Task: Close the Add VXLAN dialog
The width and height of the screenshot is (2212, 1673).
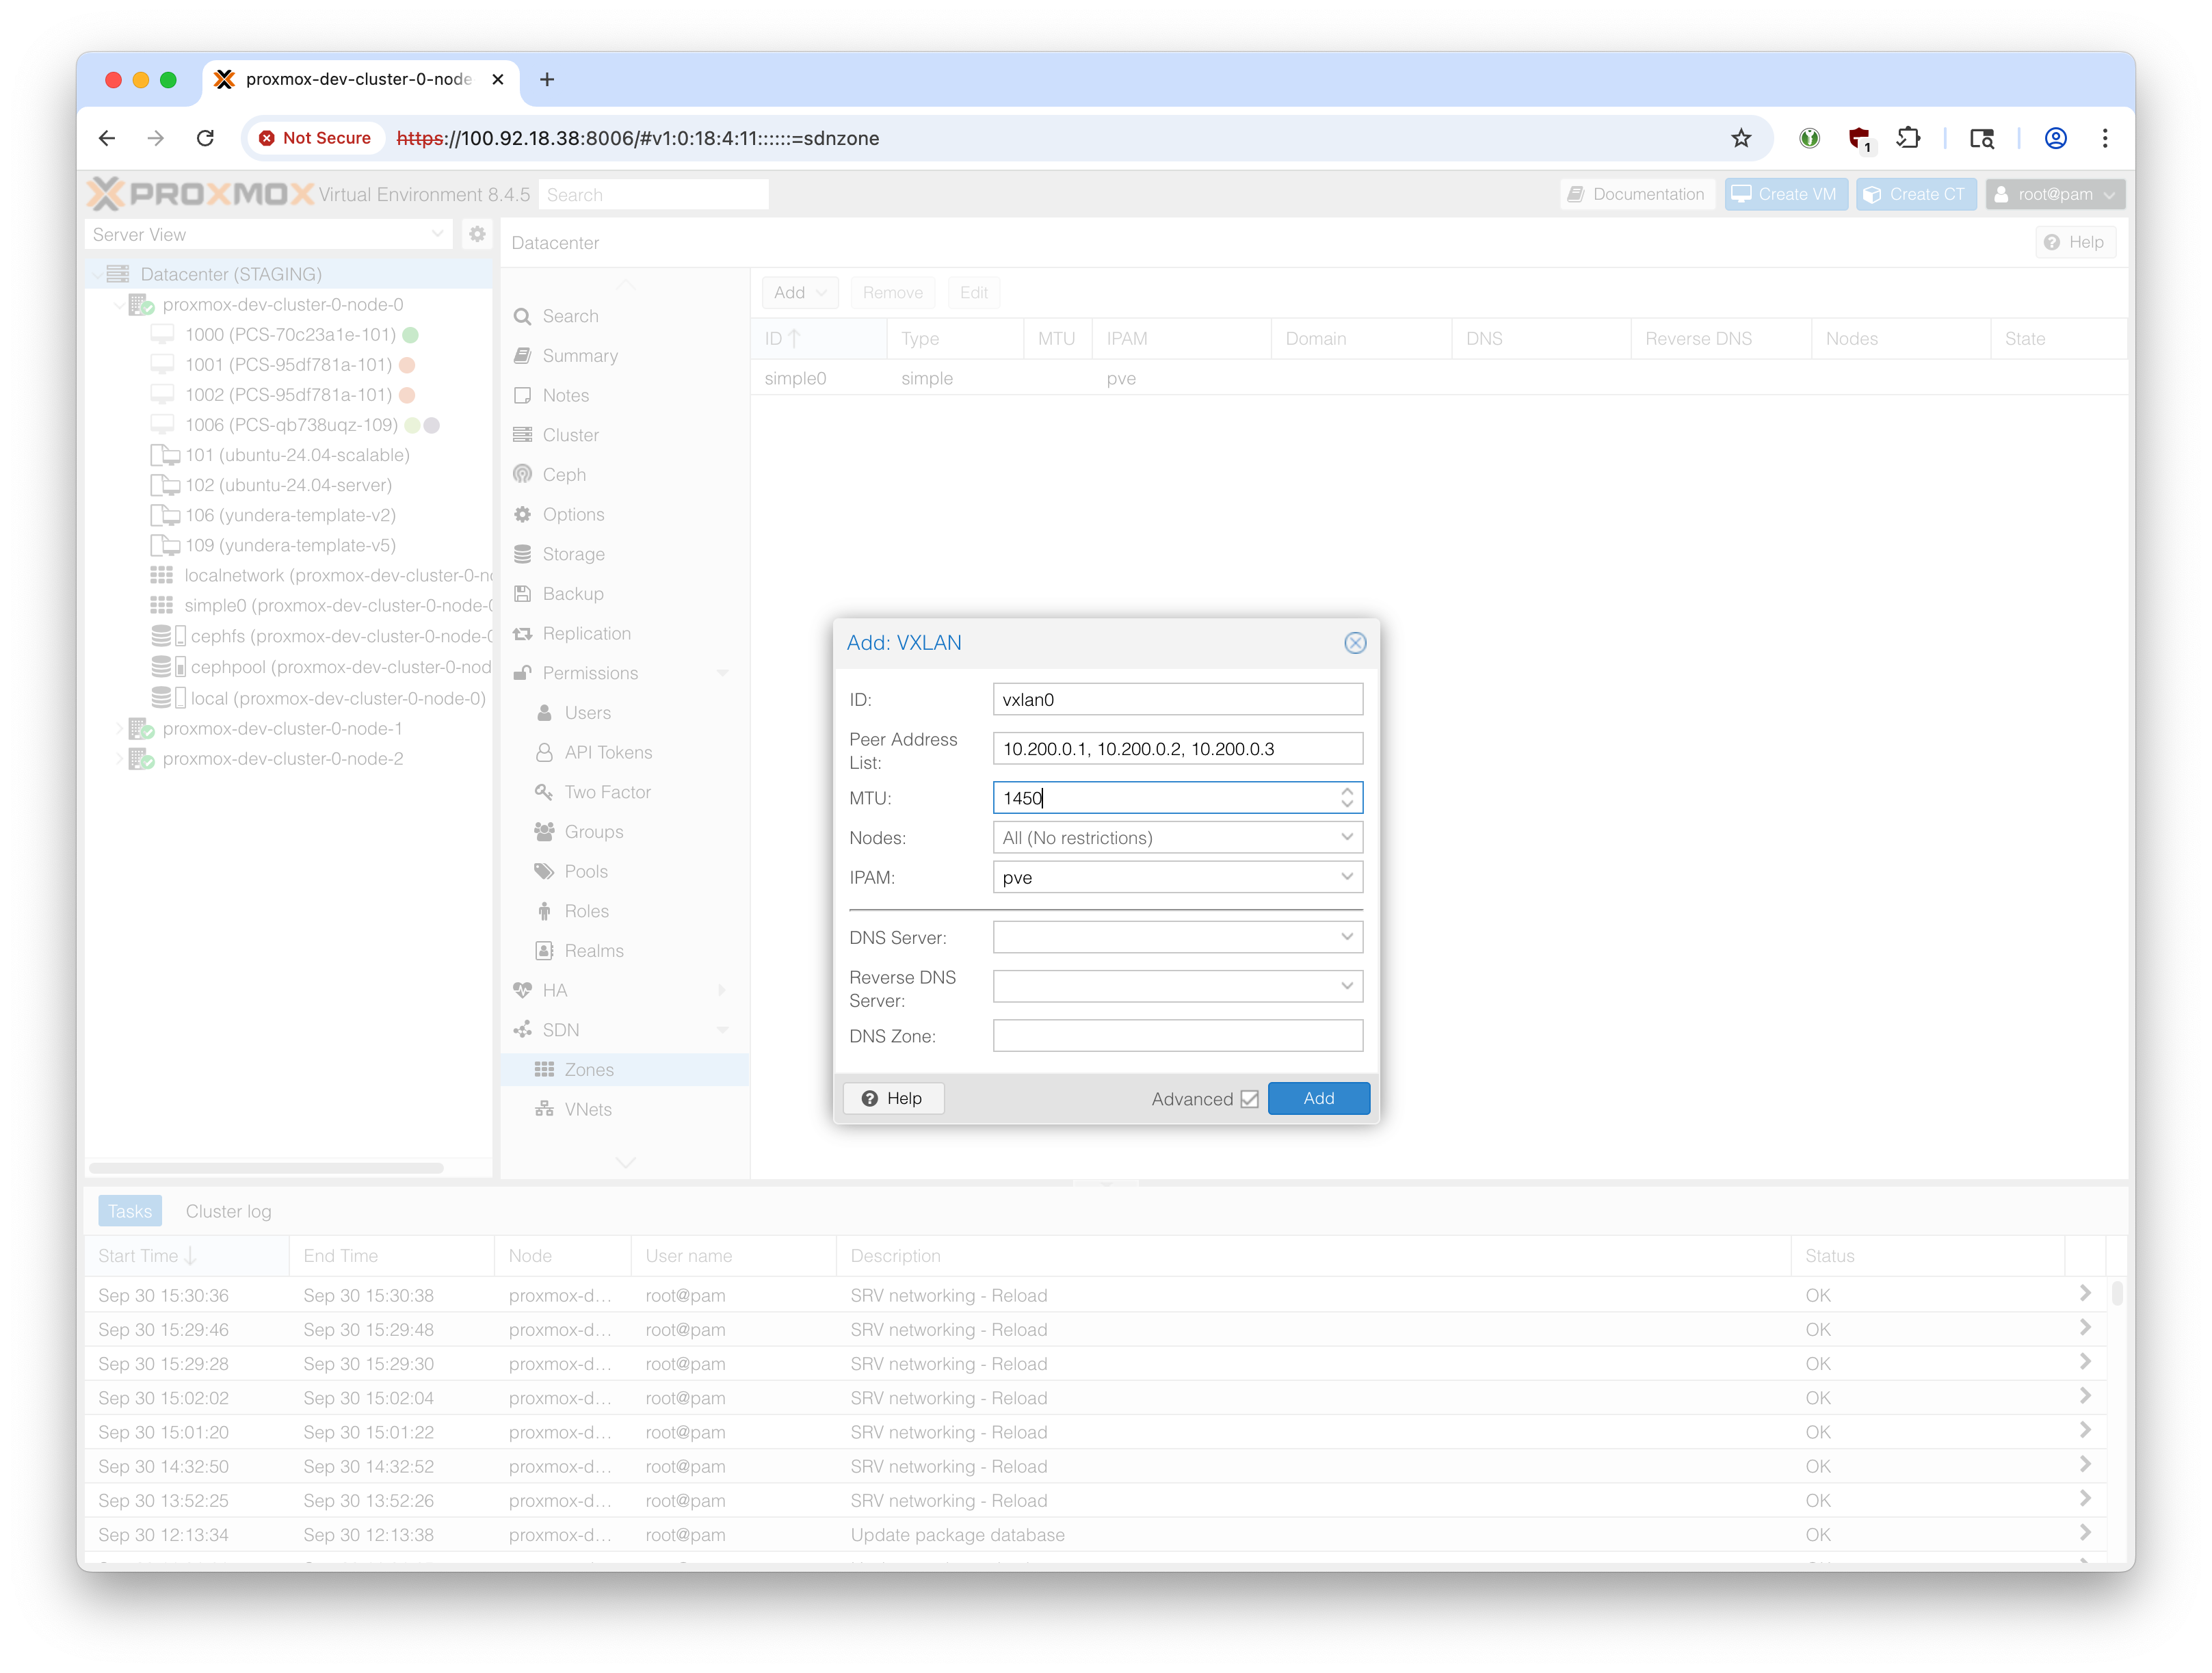Action: pyautogui.click(x=1354, y=643)
